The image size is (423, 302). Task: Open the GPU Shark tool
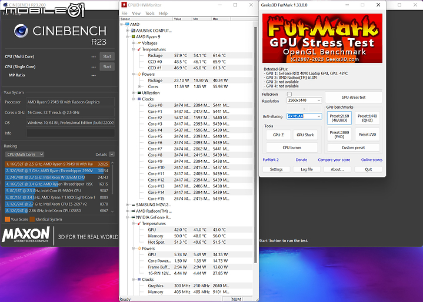tap(305, 135)
